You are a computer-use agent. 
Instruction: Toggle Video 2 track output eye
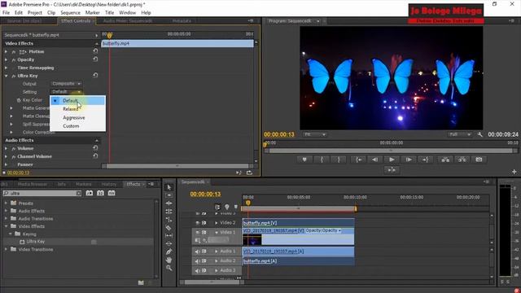point(197,223)
